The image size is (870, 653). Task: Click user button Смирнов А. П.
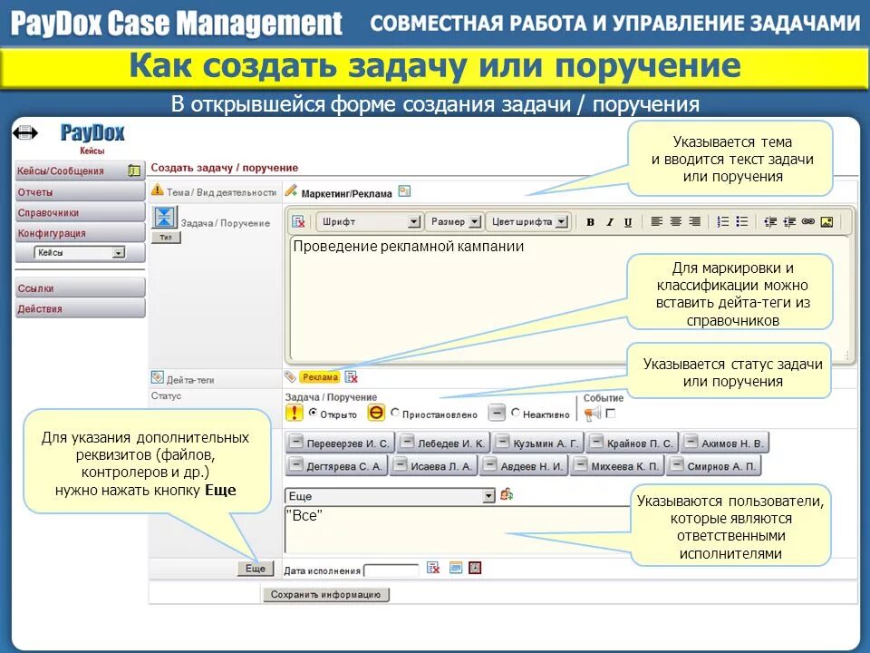pyautogui.click(x=713, y=466)
